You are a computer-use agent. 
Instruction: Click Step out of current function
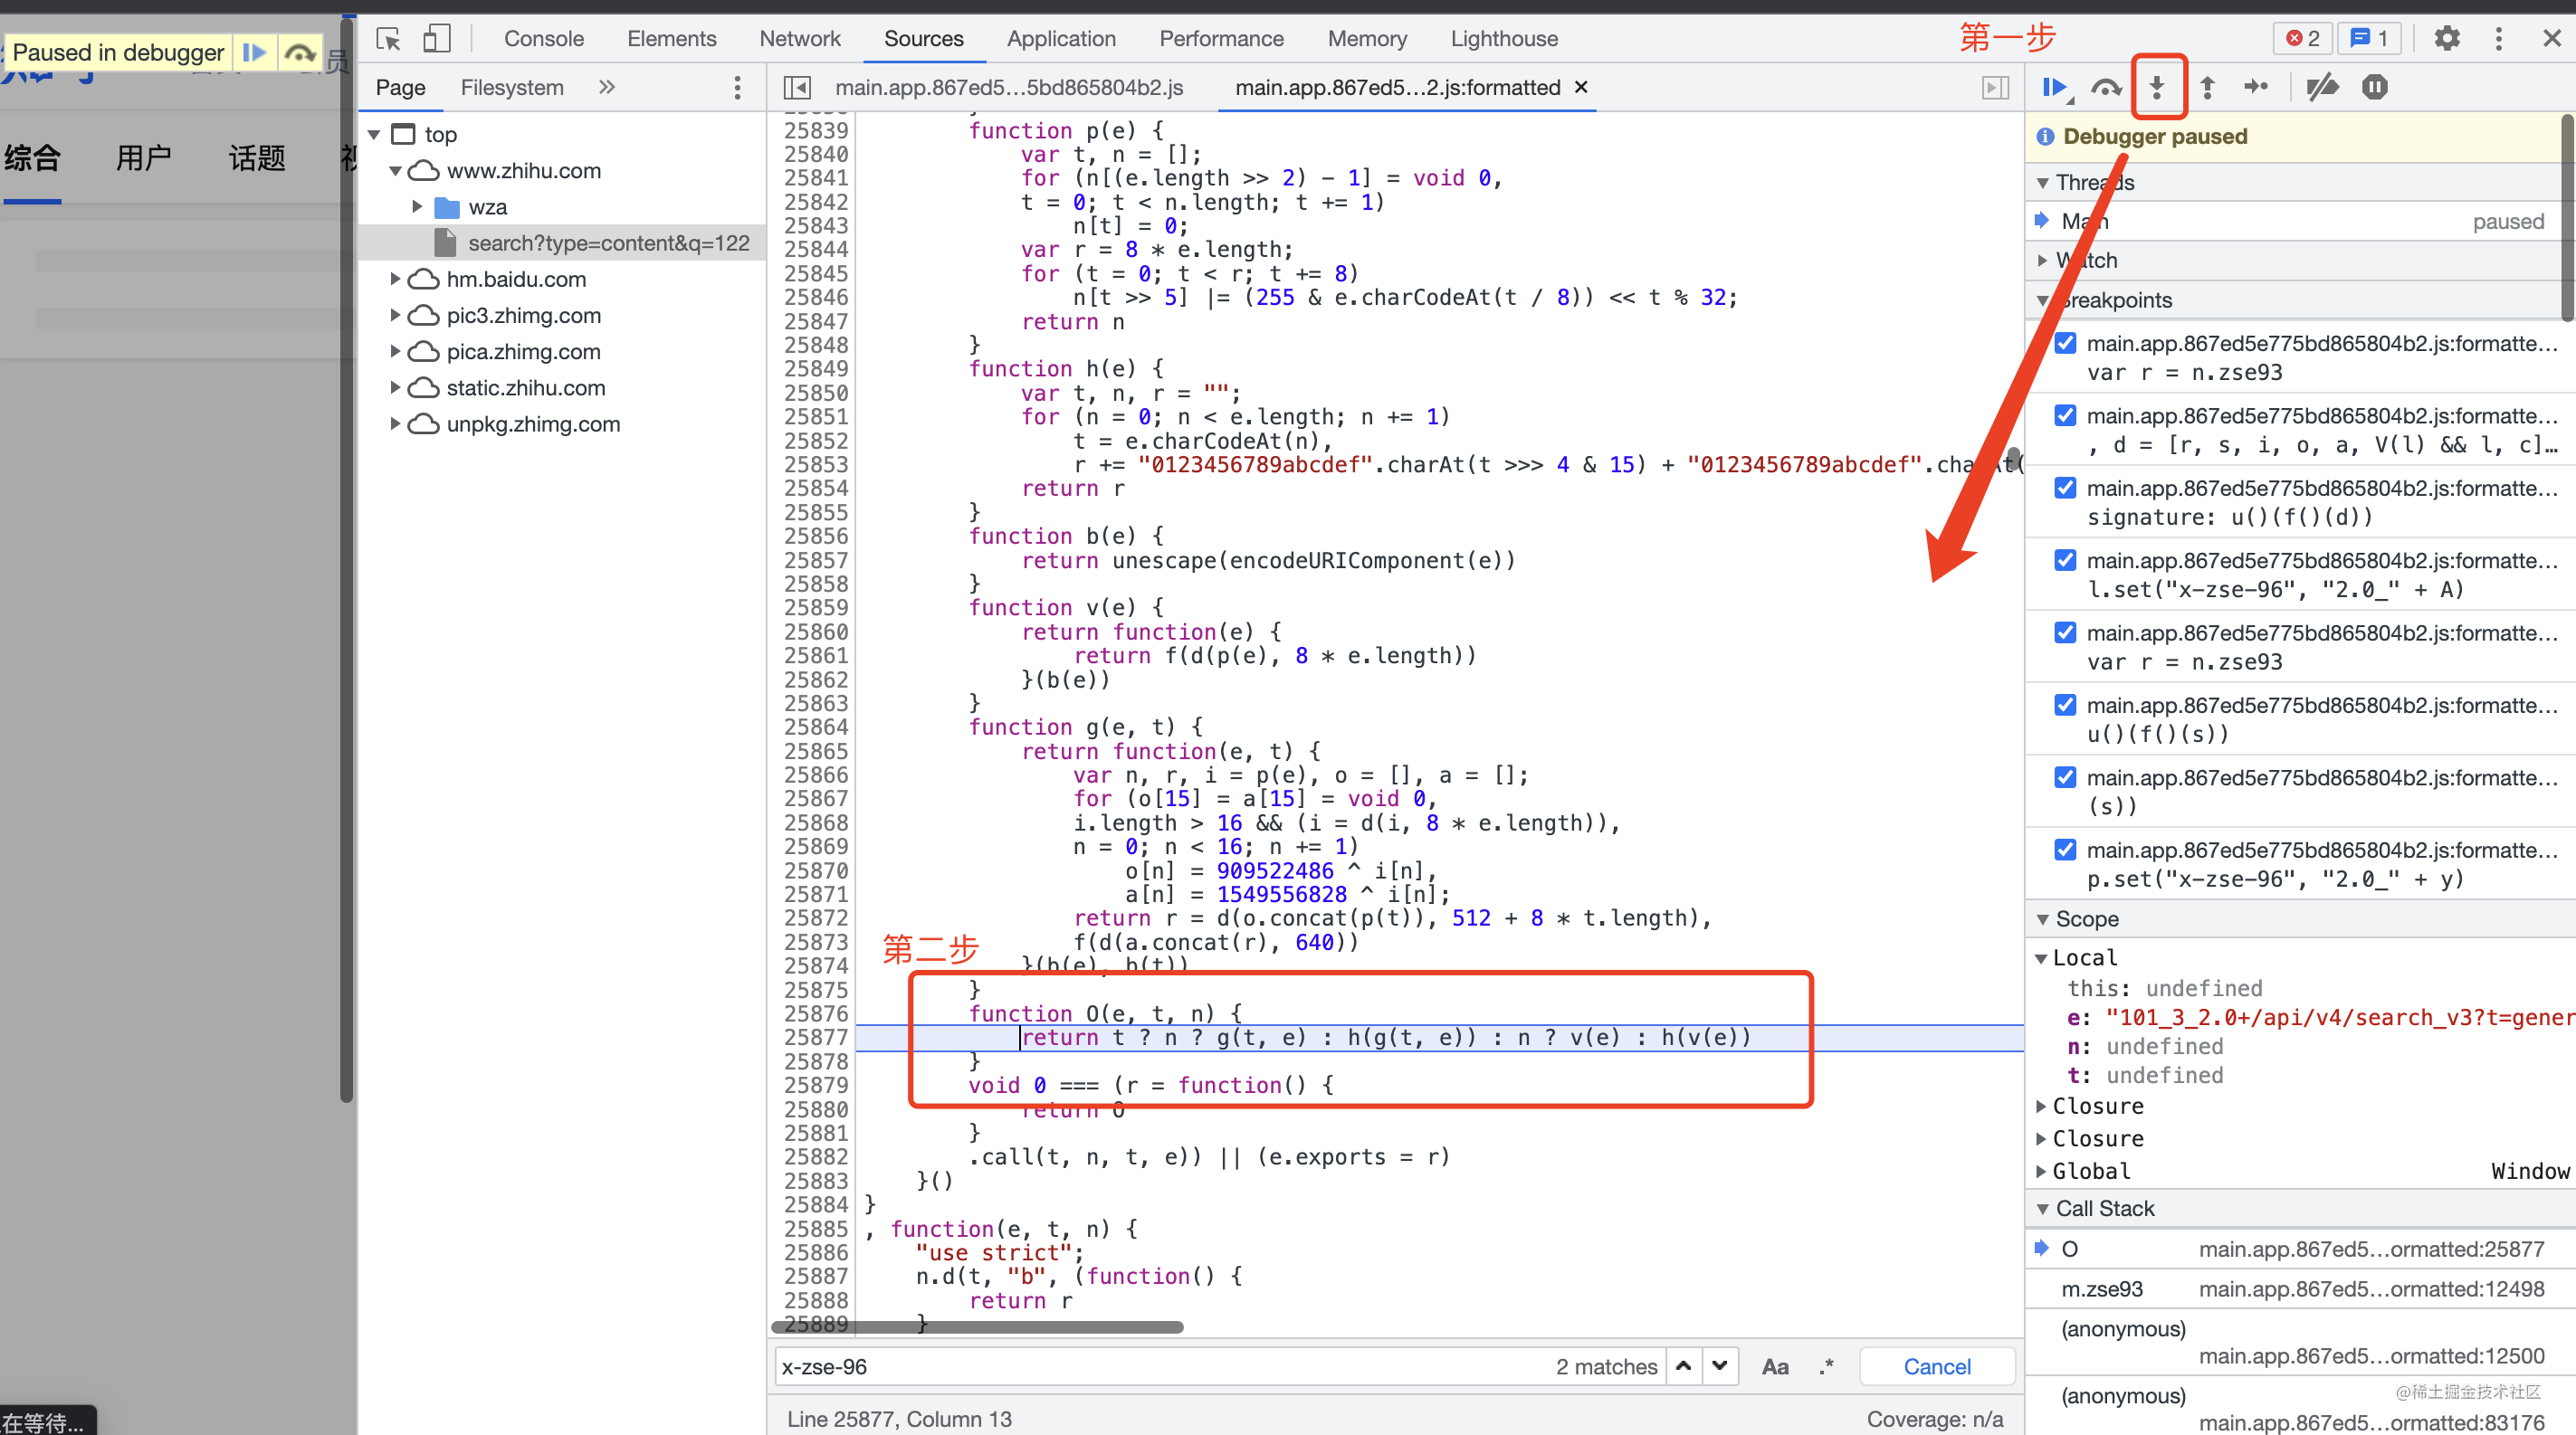2207,88
